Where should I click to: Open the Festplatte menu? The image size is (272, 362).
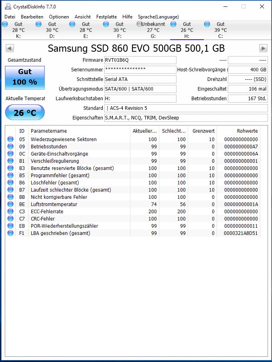pos(107,17)
